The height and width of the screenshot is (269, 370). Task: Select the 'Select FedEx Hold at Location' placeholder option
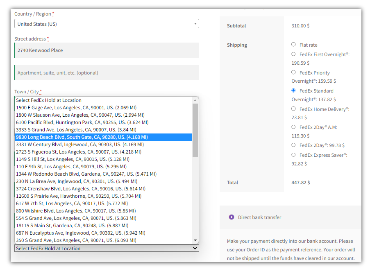coord(103,100)
